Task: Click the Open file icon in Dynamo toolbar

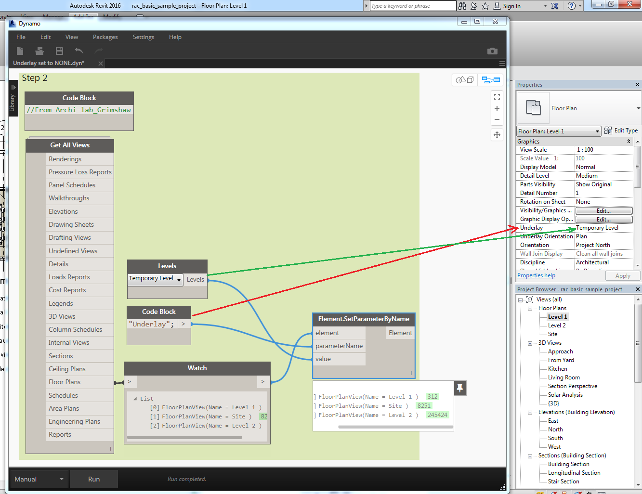Action: point(39,51)
